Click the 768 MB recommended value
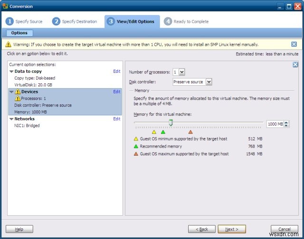Image resolution: width=304 pixels, height=239 pixels. (x=255, y=146)
